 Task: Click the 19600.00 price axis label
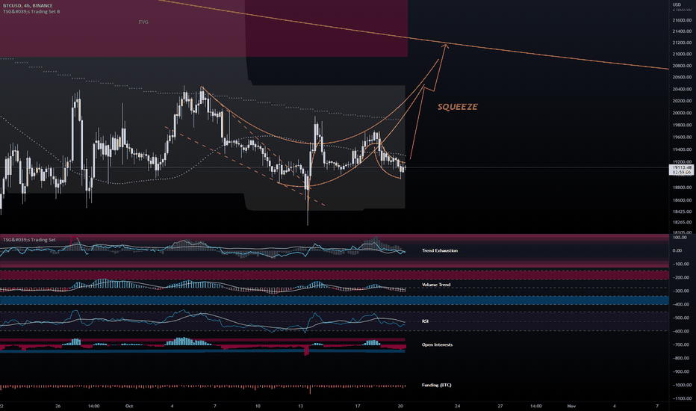click(x=683, y=137)
